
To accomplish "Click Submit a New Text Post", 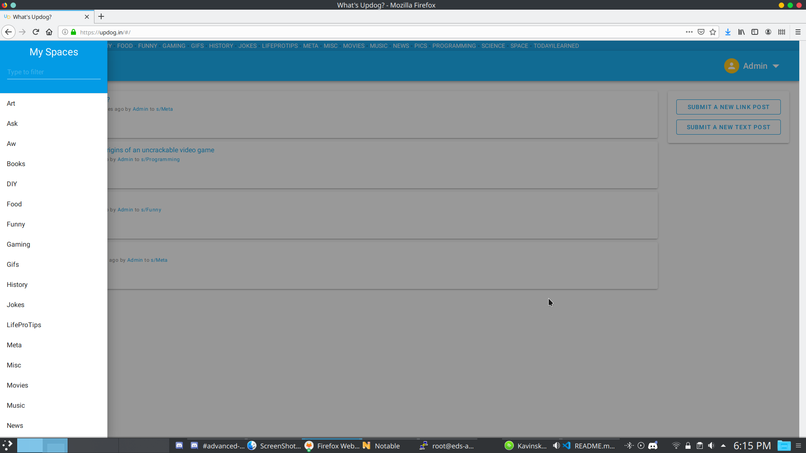I will (x=728, y=127).
